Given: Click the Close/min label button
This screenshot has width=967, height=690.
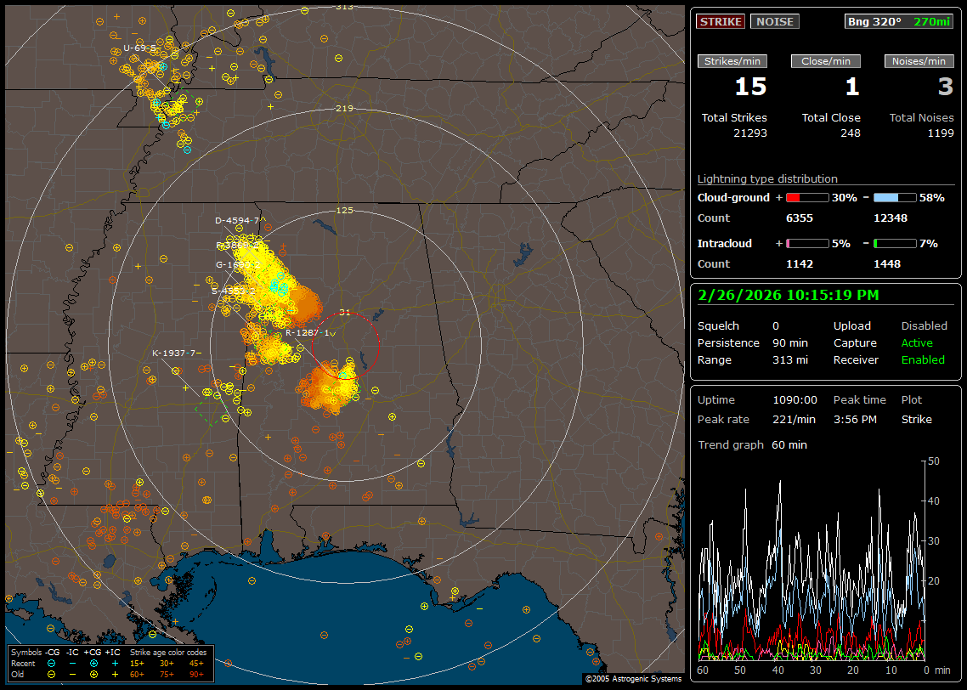Looking at the screenshot, I should tap(826, 61).
